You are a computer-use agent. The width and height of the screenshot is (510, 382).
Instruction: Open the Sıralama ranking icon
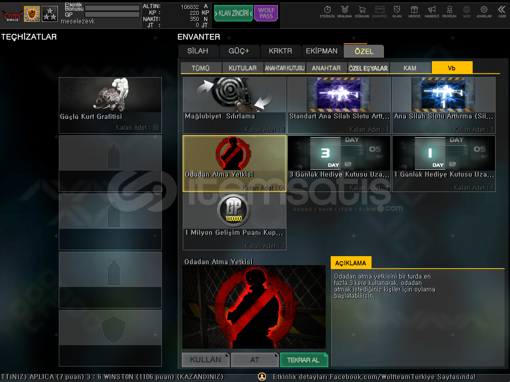point(345,12)
